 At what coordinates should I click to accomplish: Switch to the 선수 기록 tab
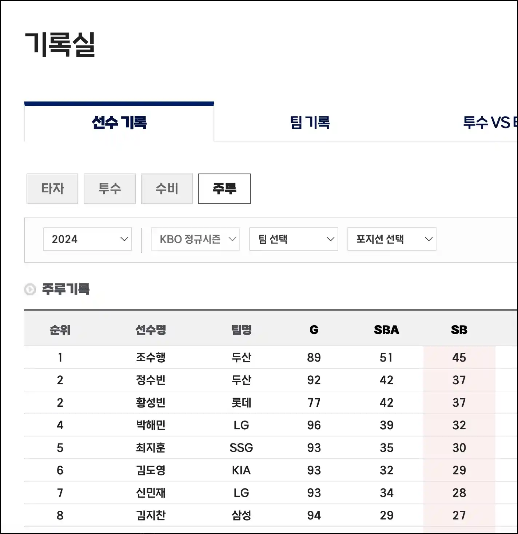tap(119, 122)
